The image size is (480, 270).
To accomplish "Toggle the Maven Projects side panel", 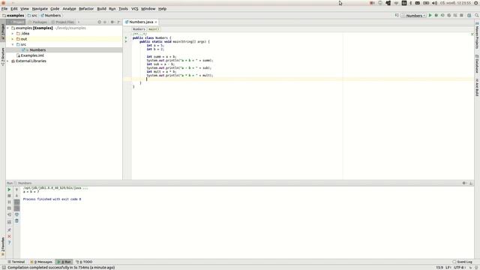I will click(x=477, y=35).
